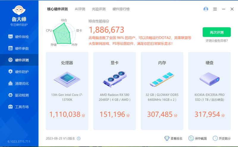The height and width of the screenshot is (147, 238).
Task: Click the graphics card illustration
Action: [x=115, y=79]
